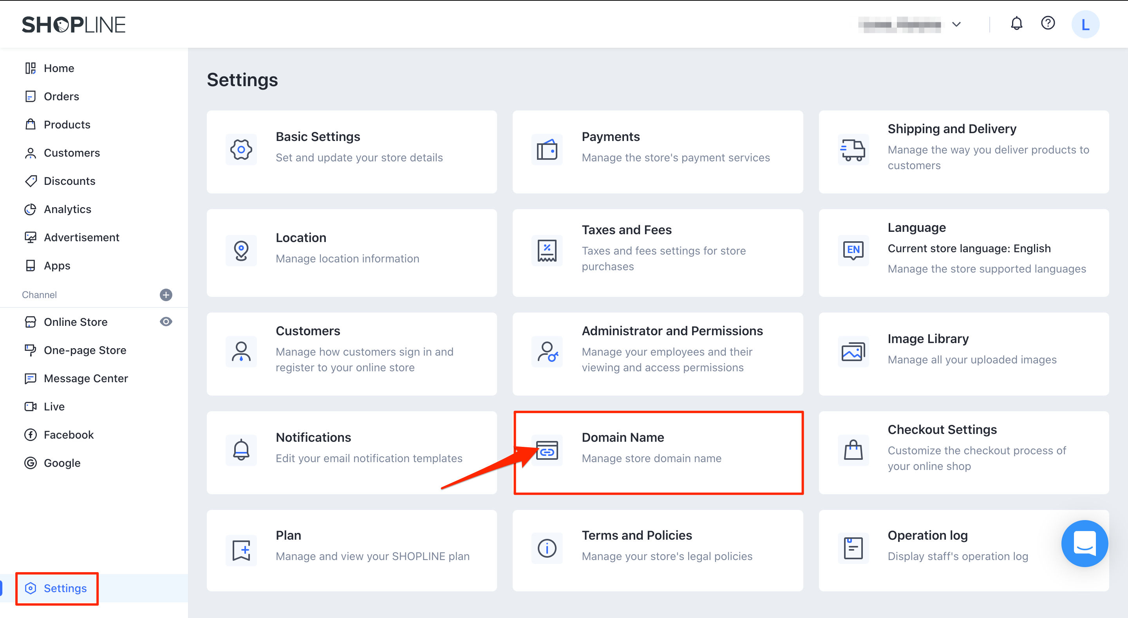
Task: Click the notification bell icon
Action: point(1016,23)
